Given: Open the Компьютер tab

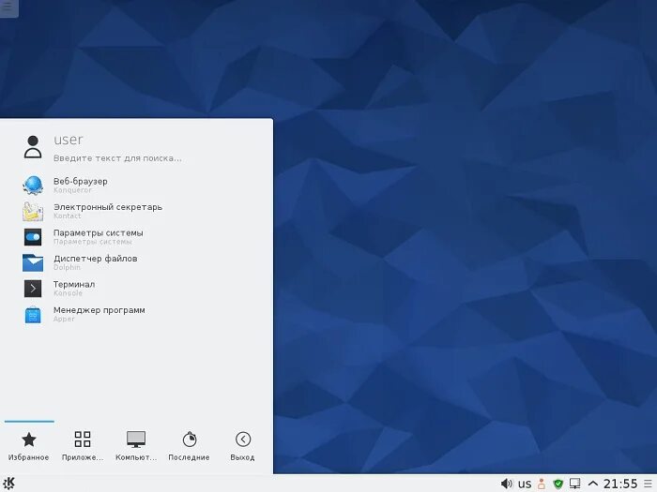Looking at the screenshot, I should (x=136, y=446).
